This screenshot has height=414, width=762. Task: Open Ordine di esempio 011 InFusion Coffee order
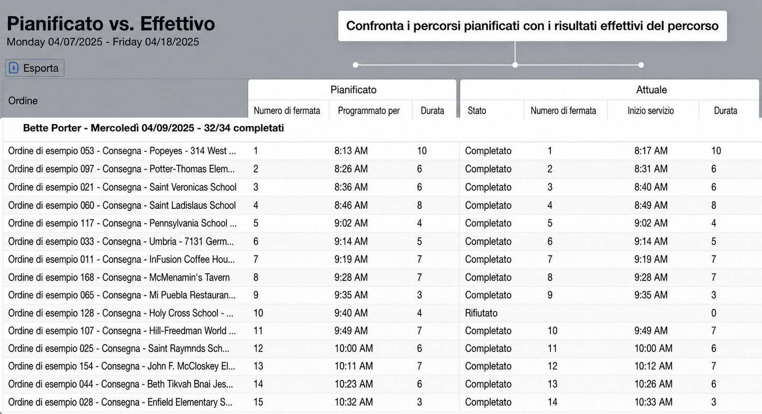tap(122, 259)
